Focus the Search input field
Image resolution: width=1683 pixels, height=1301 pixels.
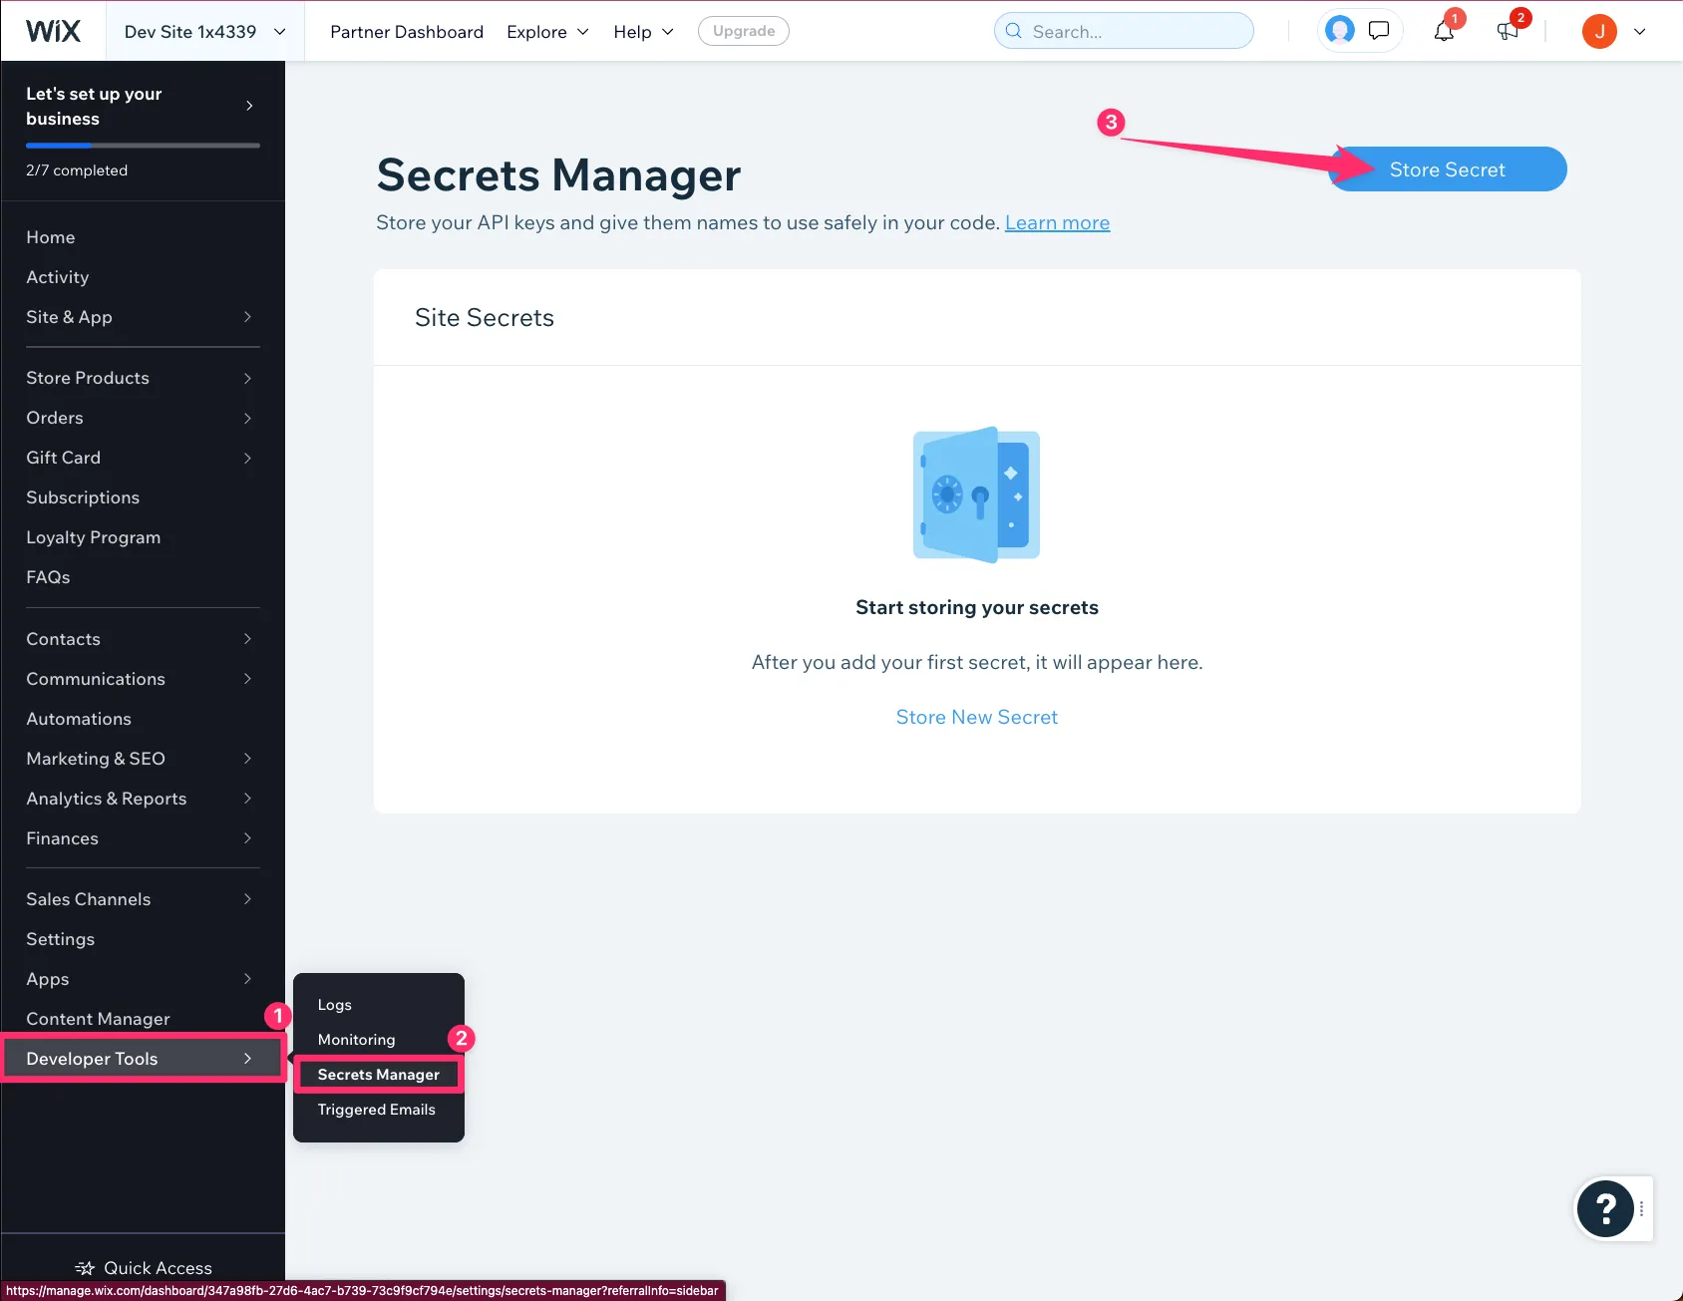[x=1124, y=31]
